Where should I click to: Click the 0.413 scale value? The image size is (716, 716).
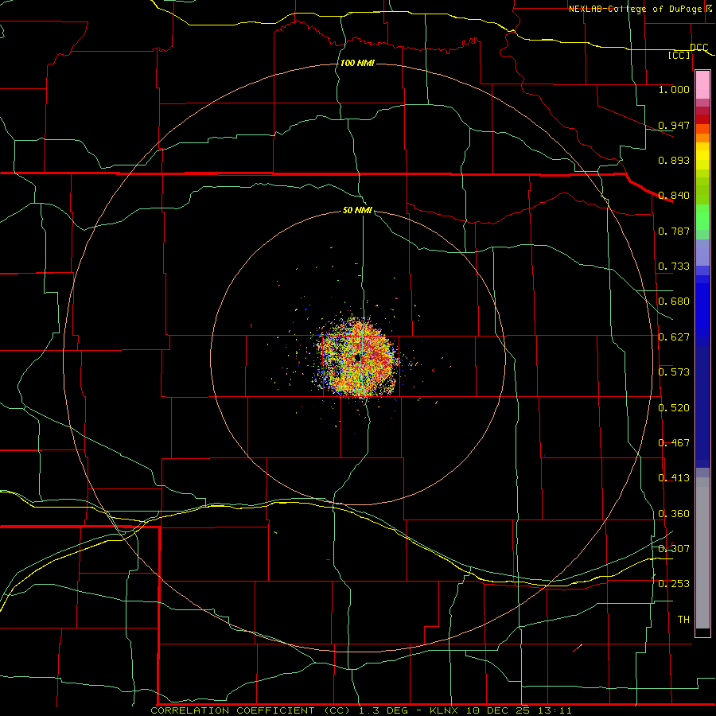674,478
